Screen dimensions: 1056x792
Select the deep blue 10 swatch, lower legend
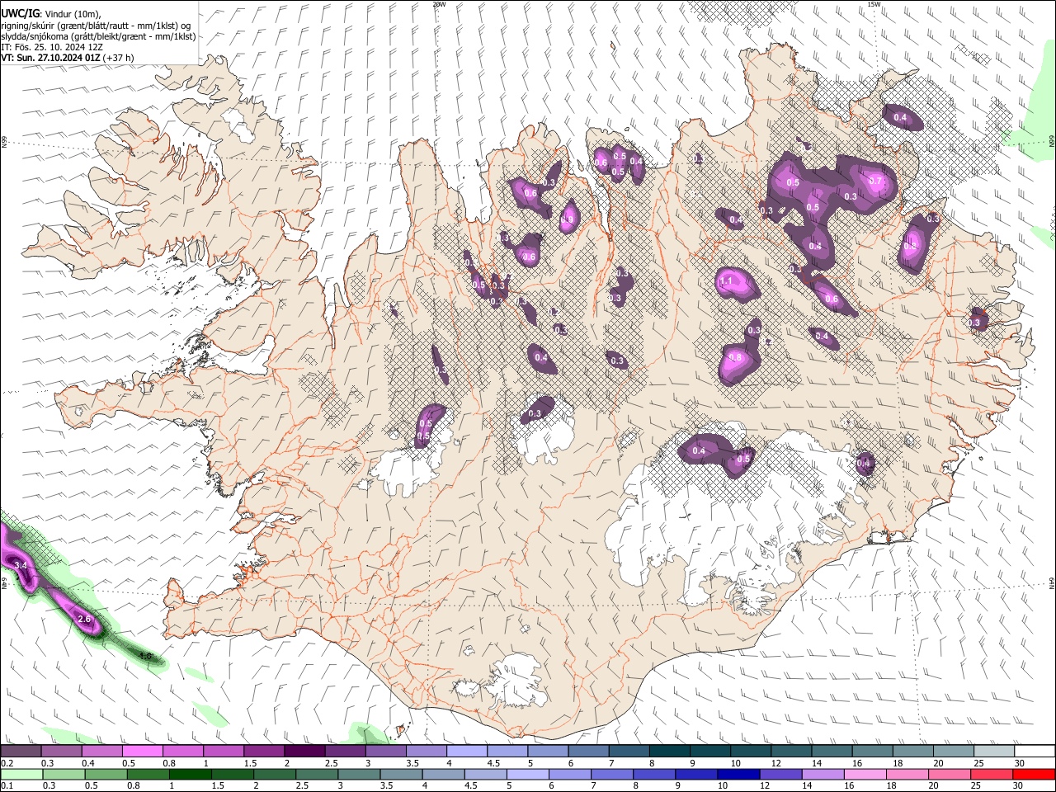point(738,774)
